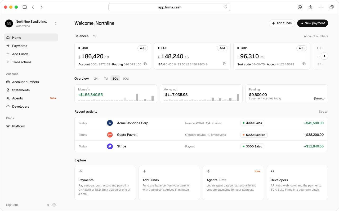Show browser tab overview
Viewport: 339px width, 211px height.
coord(332,7)
